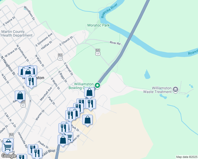Viewport: 198px width, 159px height.
Task: Click the Google logo
Action: coord(9,156)
